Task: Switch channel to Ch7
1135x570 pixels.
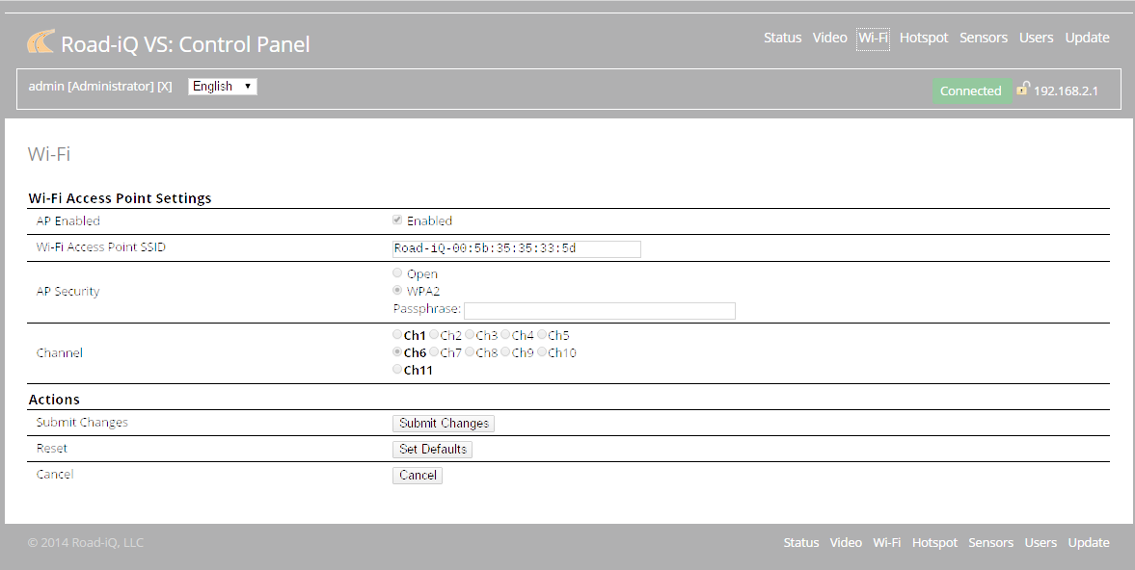Action: (x=434, y=351)
